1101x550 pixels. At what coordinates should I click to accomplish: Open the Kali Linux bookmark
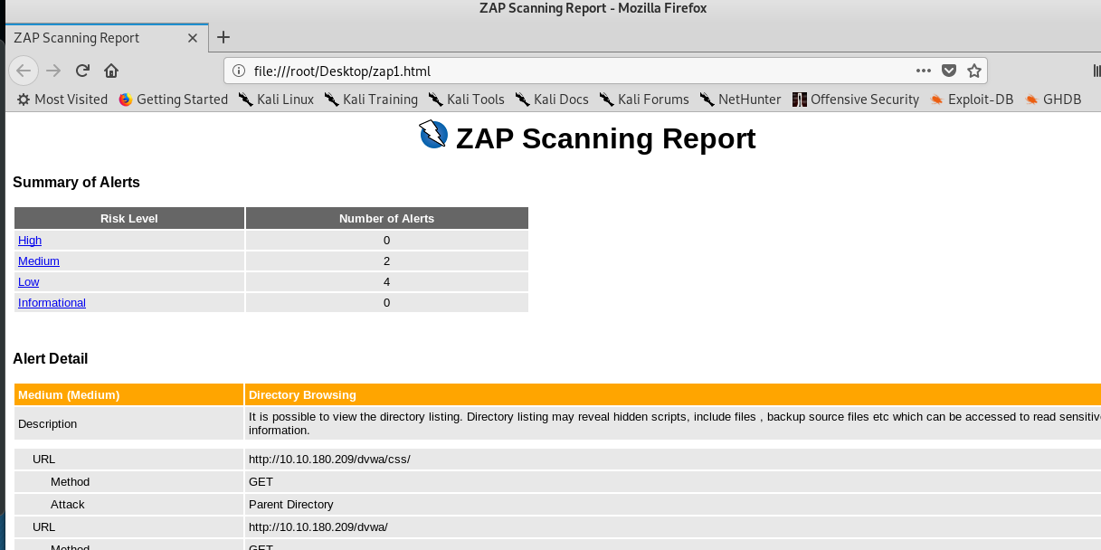click(276, 100)
